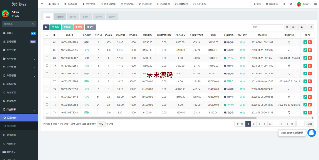Click the Admin avatar in top bar
The width and height of the screenshot is (319, 160).
click(x=299, y=4)
